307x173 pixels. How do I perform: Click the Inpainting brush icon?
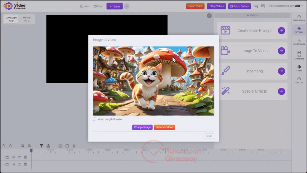pos(226,71)
